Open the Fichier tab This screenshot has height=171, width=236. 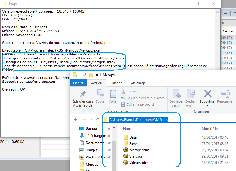(78, 83)
